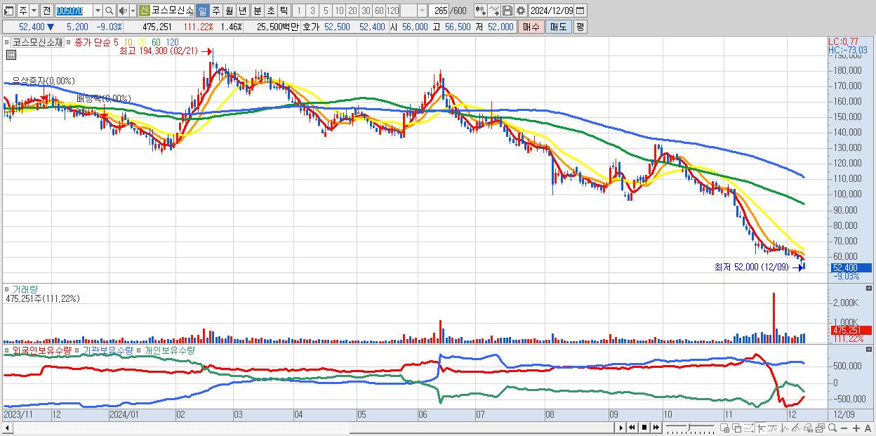Toggle the 거래량 panel square marker
This screenshot has height=436, width=876.
(6, 289)
